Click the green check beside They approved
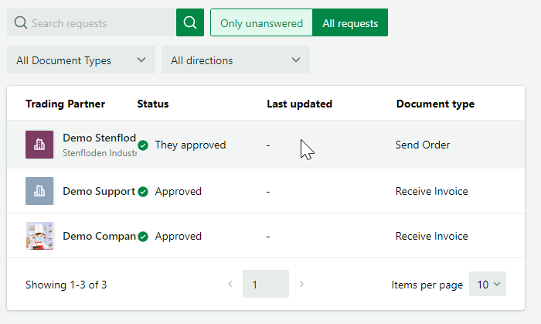This screenshot has width=541, height=324. 143,145
